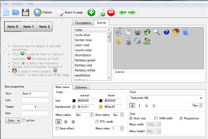Open the Icon button dropdown arrow
The width and height of the screenshot is (208, 139).
pyautogui.click(x=19, y=120)
